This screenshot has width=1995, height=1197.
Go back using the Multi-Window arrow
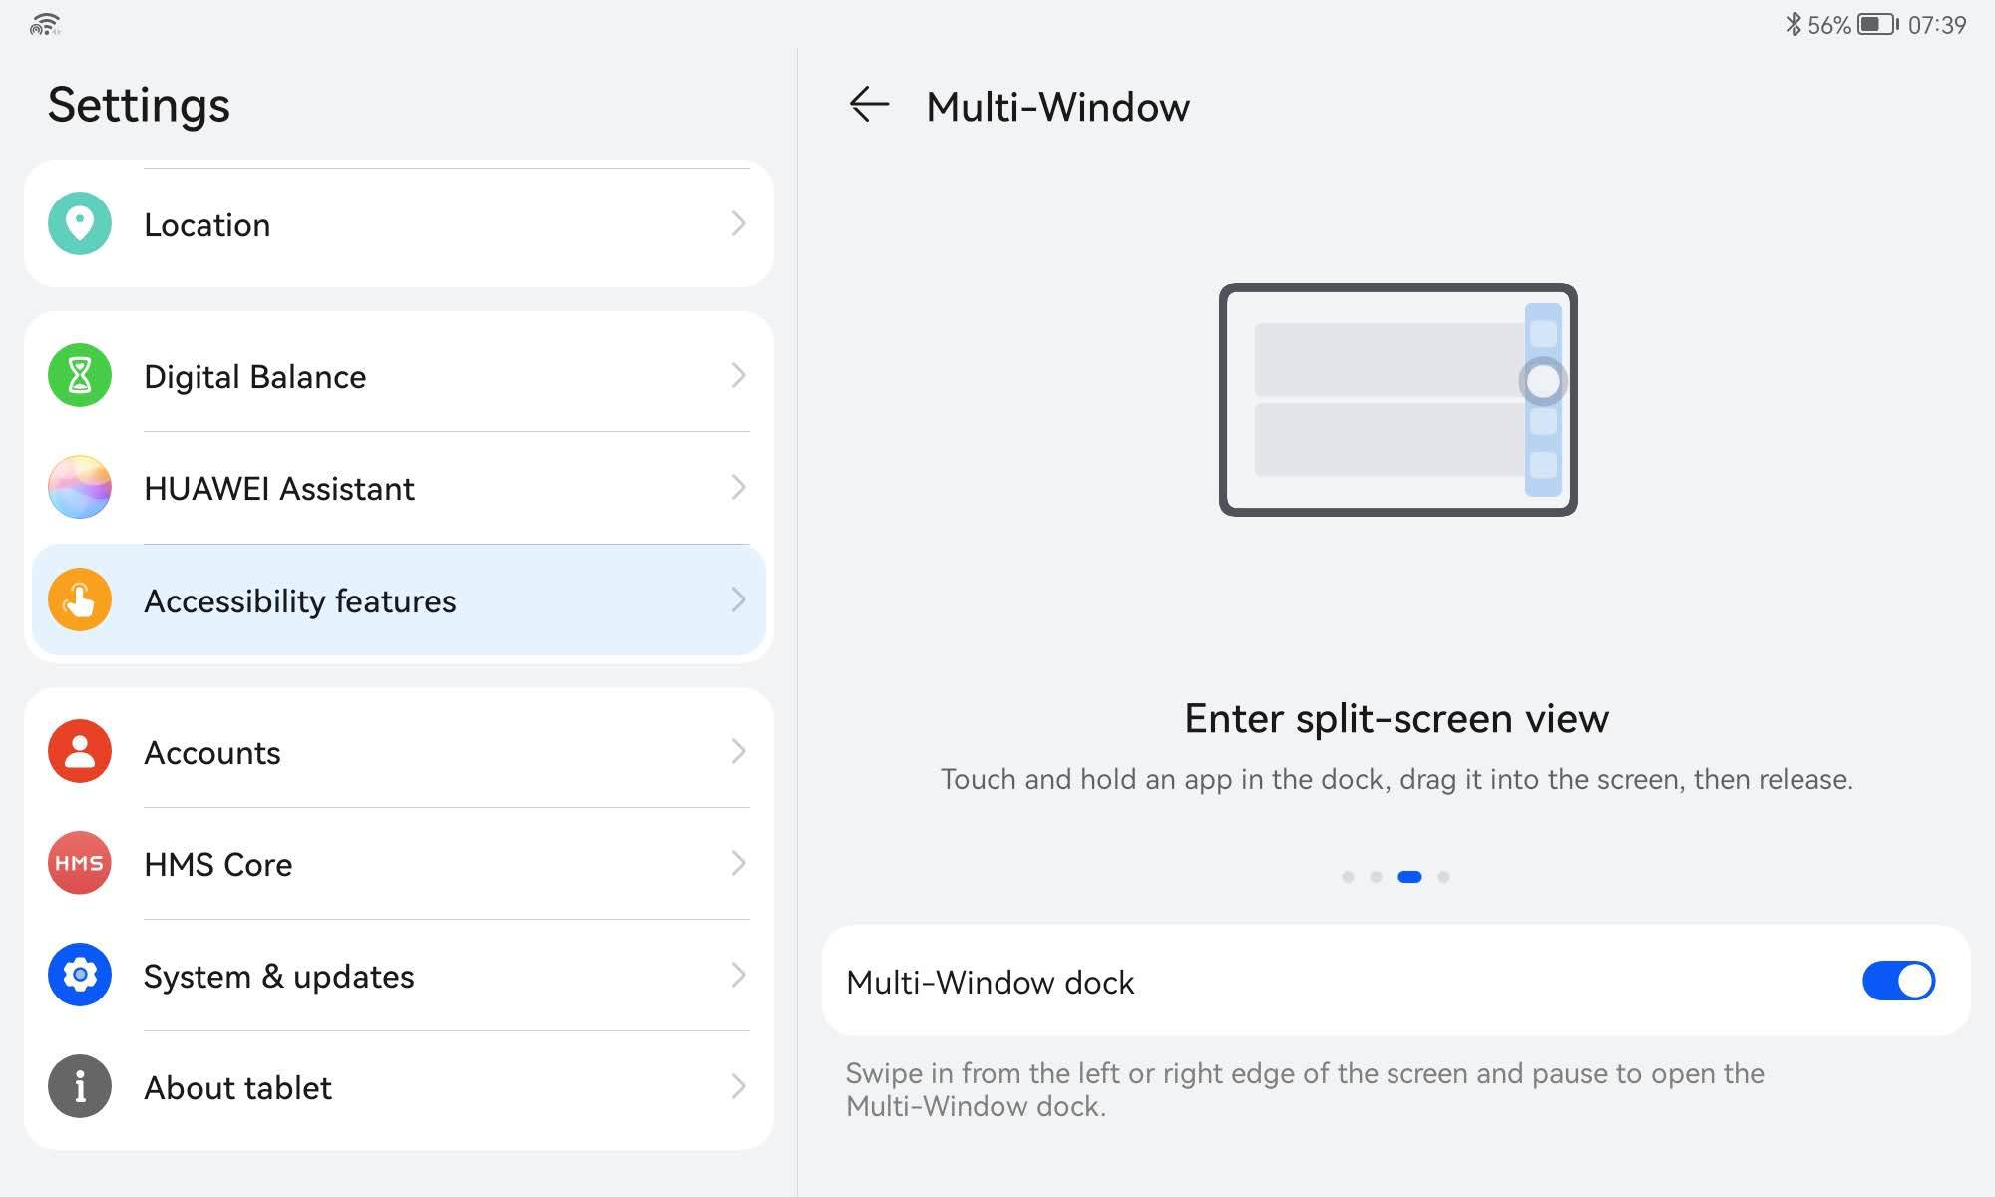[x=869, y=105]
